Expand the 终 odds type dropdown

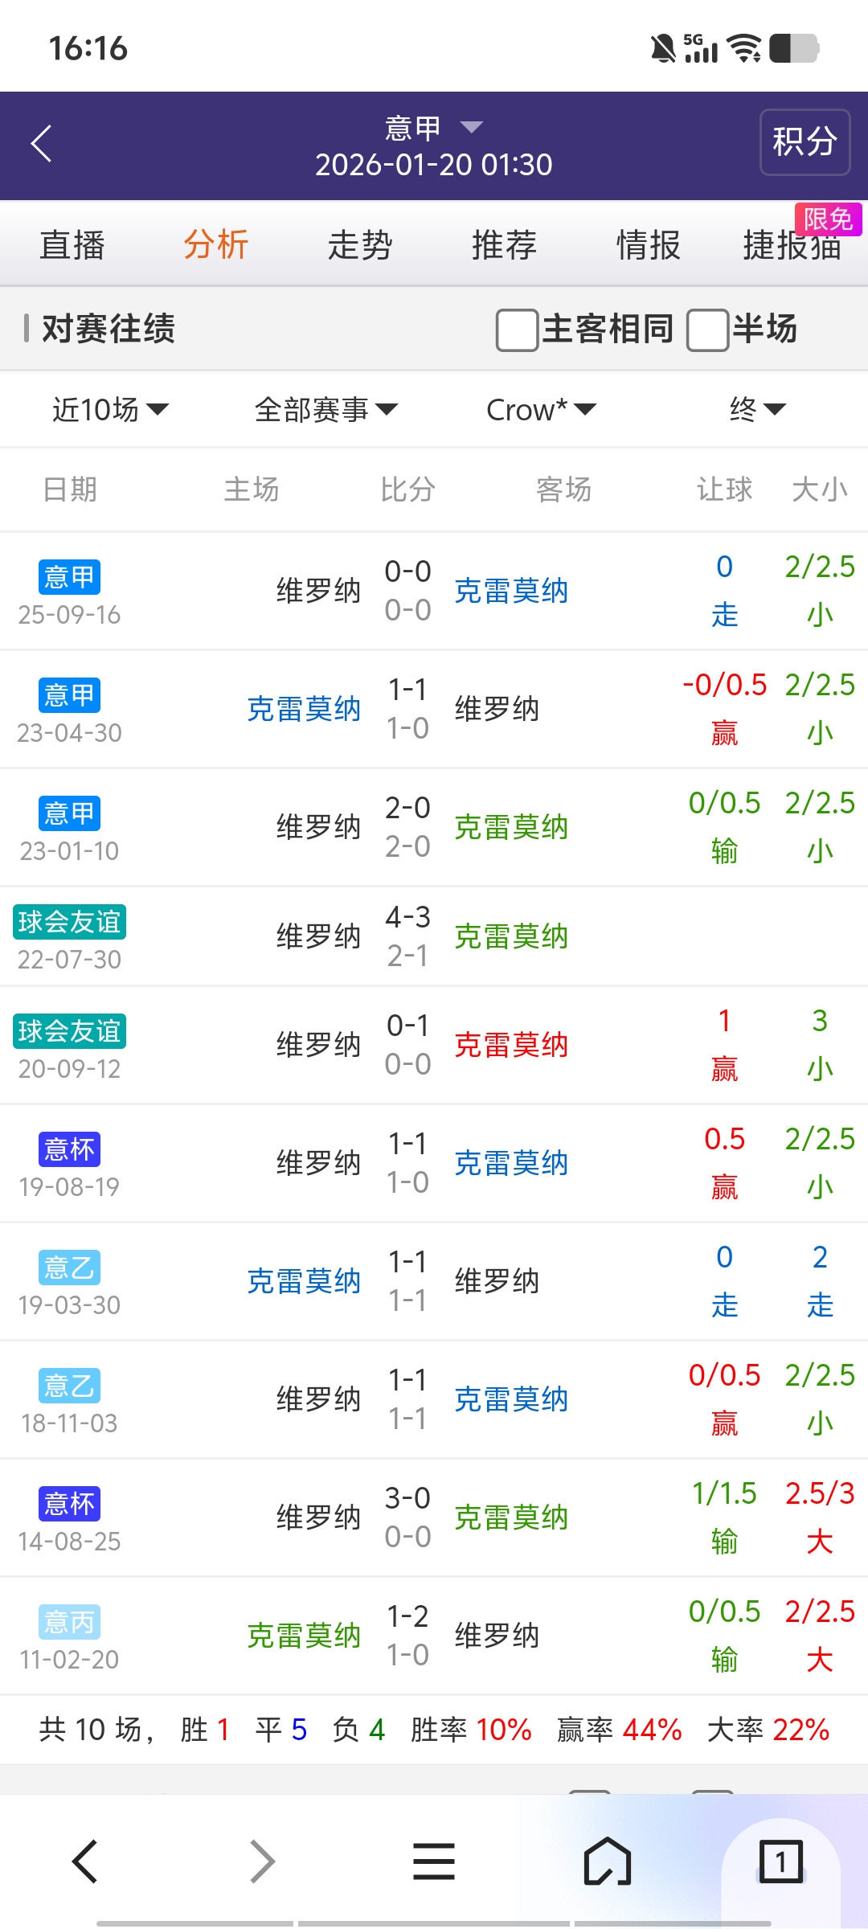[x=756, y=410]
